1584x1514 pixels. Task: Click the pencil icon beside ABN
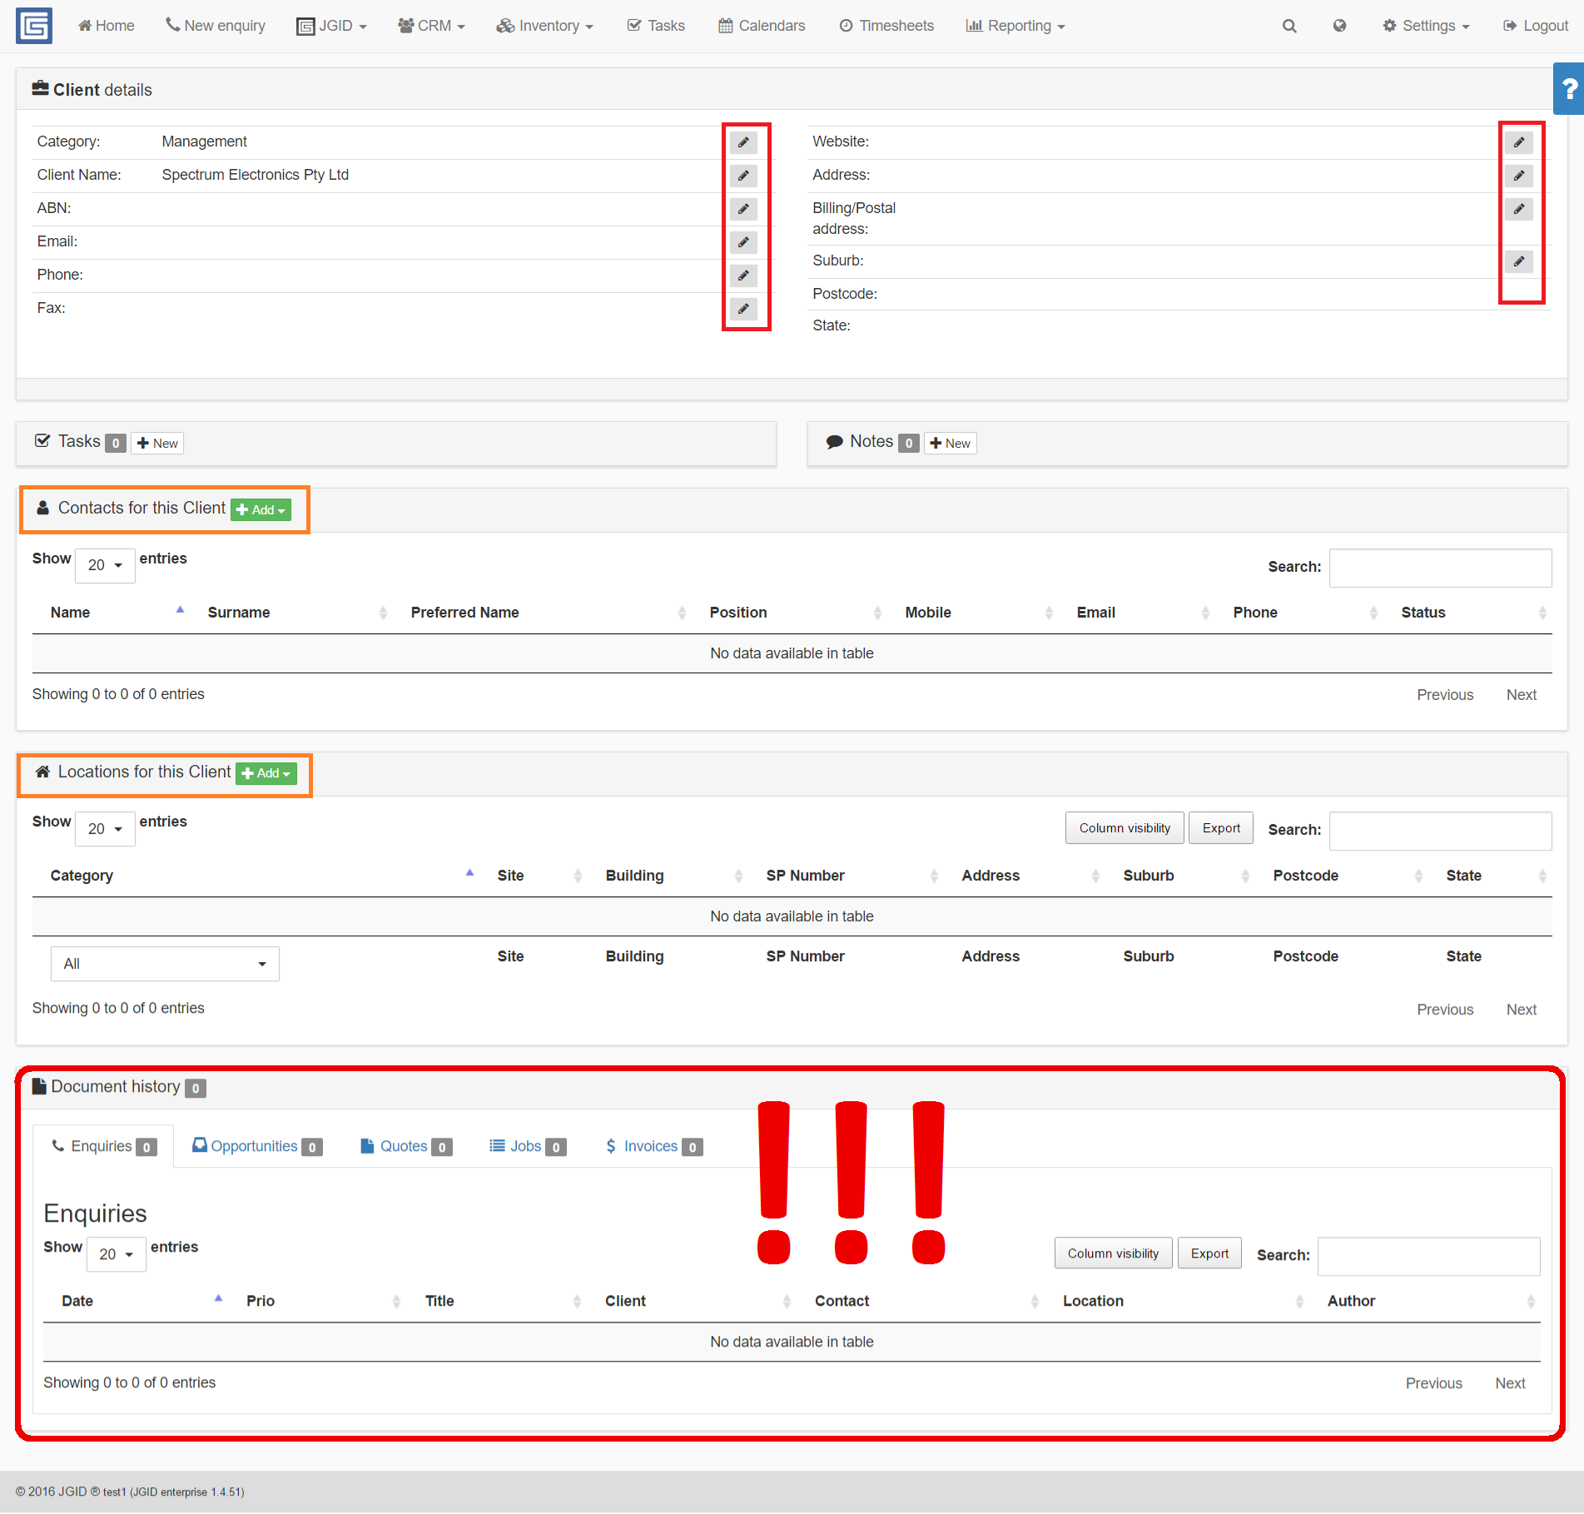pyautogui.click(x=743, y=209)
